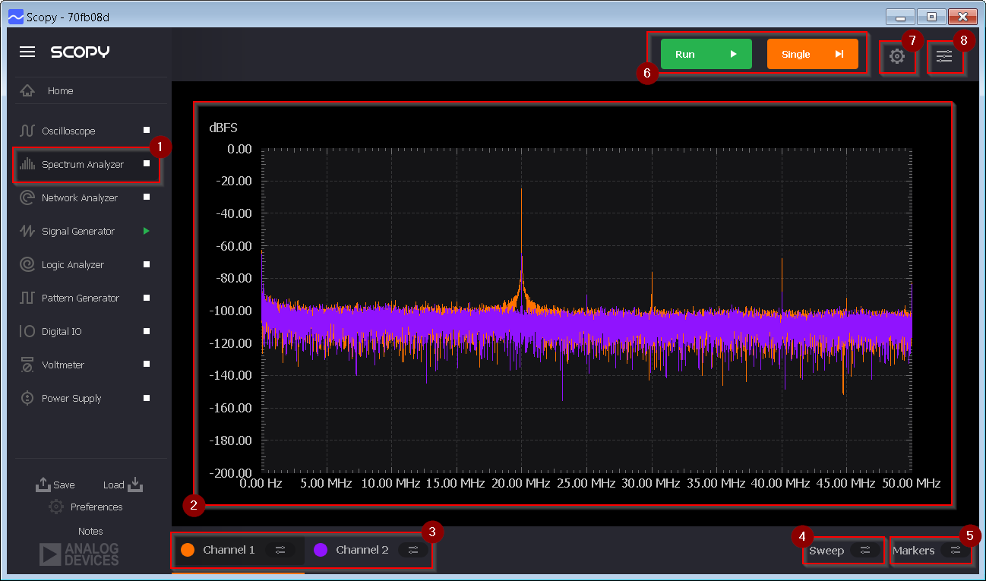Toggle Voltmeter run indicator square
Screen dimensions: 986x581
147,365
